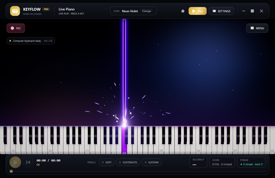Screen dimensions: 275x178
Task: Skip back to the start
Action: click(x=28, y=162)
